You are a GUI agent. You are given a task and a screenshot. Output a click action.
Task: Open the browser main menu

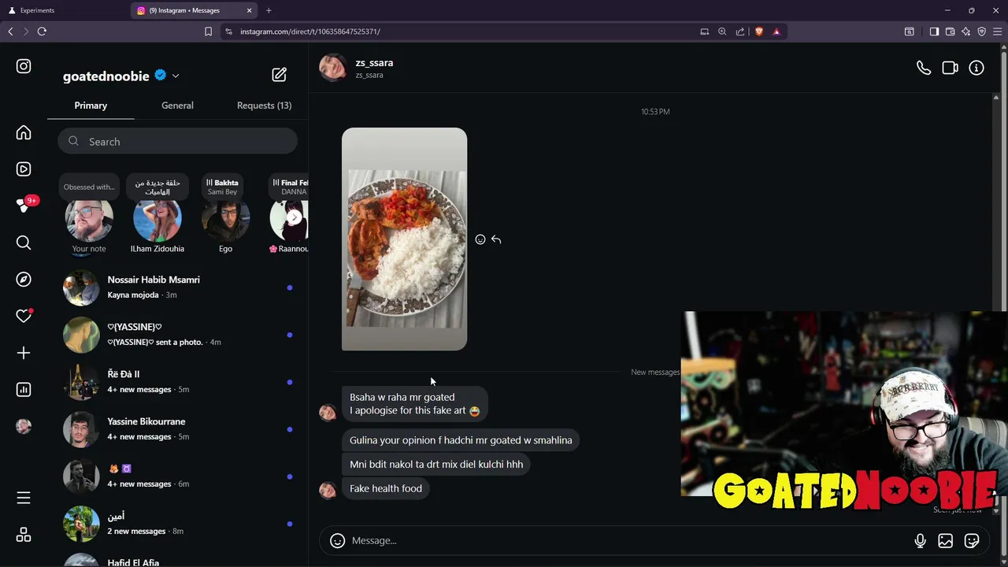pos(997,31)
